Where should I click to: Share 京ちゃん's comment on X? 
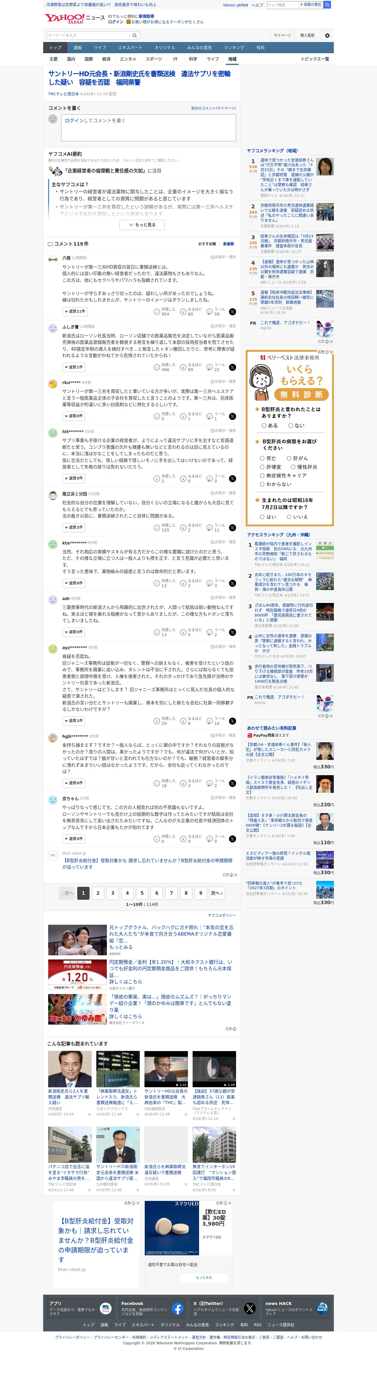point(233,839)
